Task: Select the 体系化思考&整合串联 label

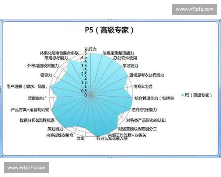Action: tap(59, 53)
